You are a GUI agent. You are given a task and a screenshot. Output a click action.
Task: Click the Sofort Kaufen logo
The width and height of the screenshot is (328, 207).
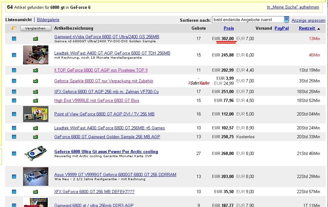pos(199,83)
